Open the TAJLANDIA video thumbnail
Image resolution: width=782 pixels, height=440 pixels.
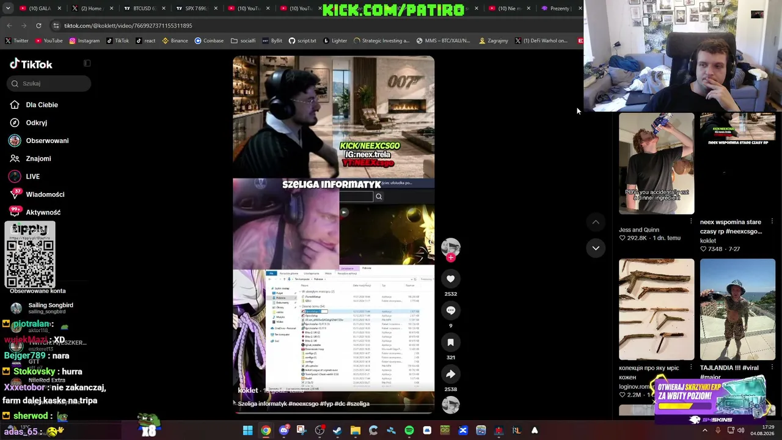point(737,309)
